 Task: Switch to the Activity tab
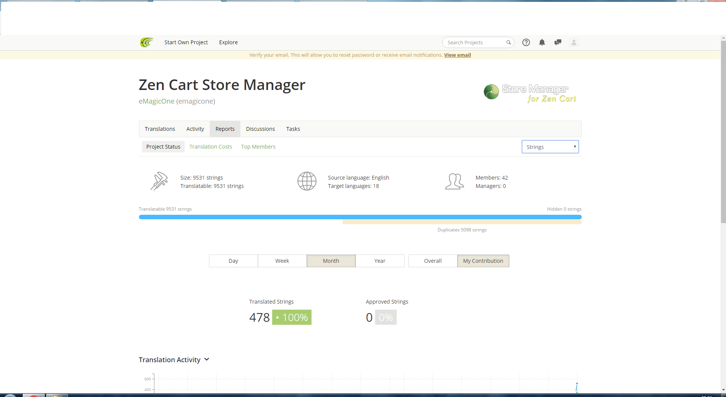point(195,129)
